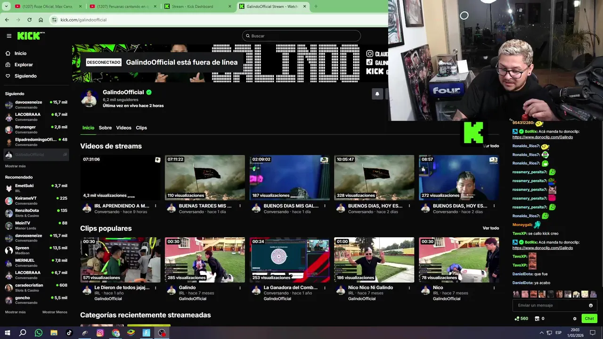Open Siguiendo in the sidebar
This screenshot has width=603, height=339.
[25, 76]
